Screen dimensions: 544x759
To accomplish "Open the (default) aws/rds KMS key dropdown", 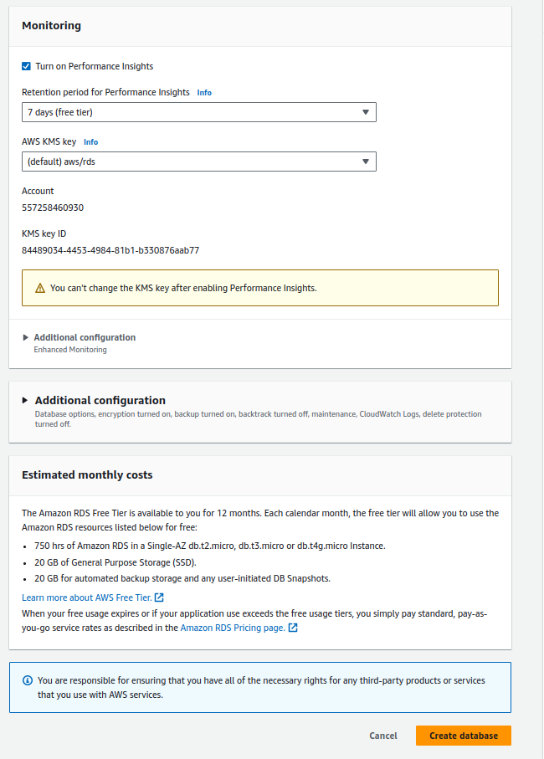I will [x=199, y=162].
